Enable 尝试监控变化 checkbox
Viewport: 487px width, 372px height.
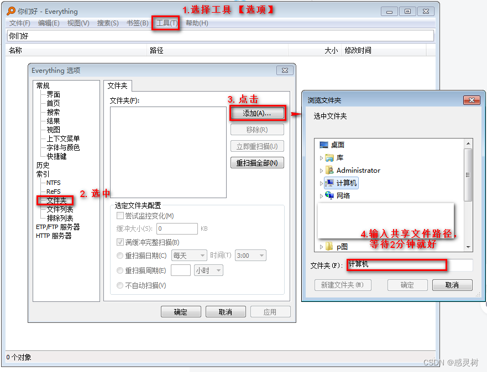[x=120, y=215]
